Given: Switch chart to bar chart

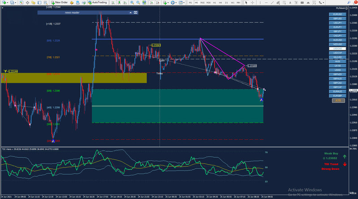Looking at the screenshot, I should [x=113, y=3].
